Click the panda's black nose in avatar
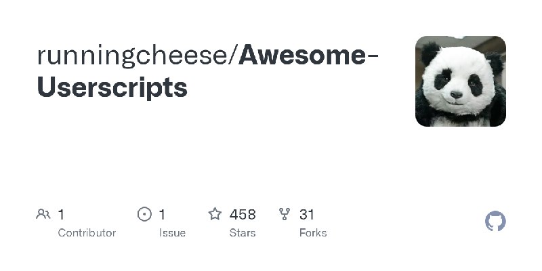 [x=456, y=95]
